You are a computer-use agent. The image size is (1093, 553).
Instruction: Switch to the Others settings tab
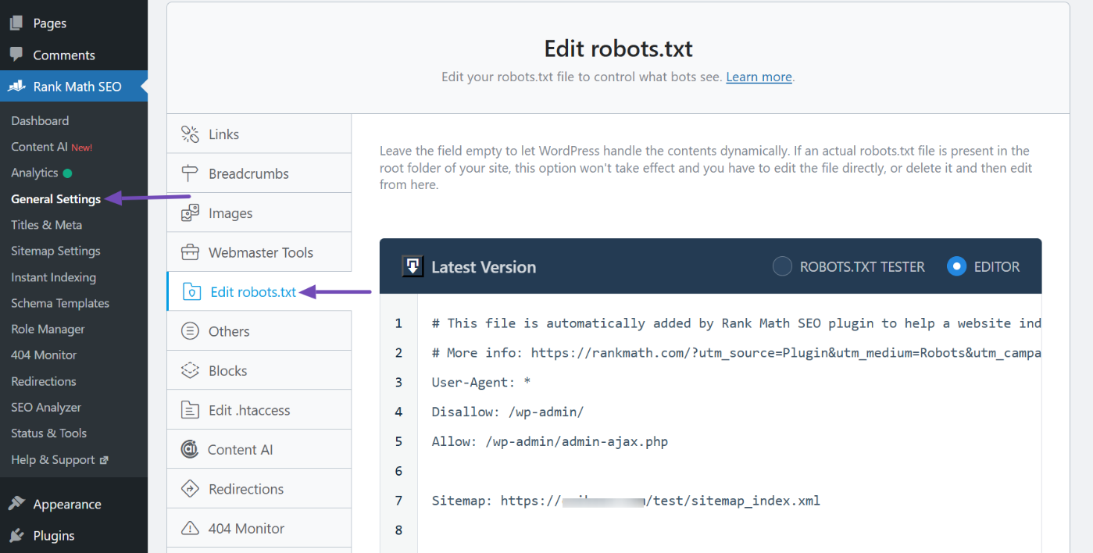click(229, 331)
